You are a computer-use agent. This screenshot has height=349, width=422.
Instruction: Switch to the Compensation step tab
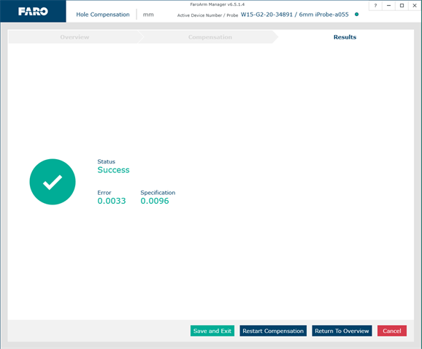tap(210, 37)
